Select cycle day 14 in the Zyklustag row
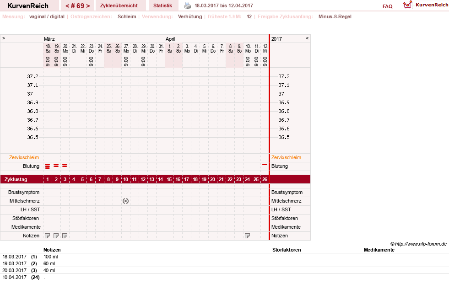Screen dimensions: 449x295 click(x=161, y=179)
